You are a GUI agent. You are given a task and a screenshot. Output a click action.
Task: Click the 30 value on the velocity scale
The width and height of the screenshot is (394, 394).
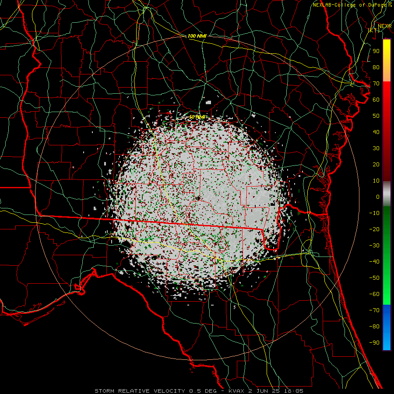pyautogui.click(x=376, y=148)
